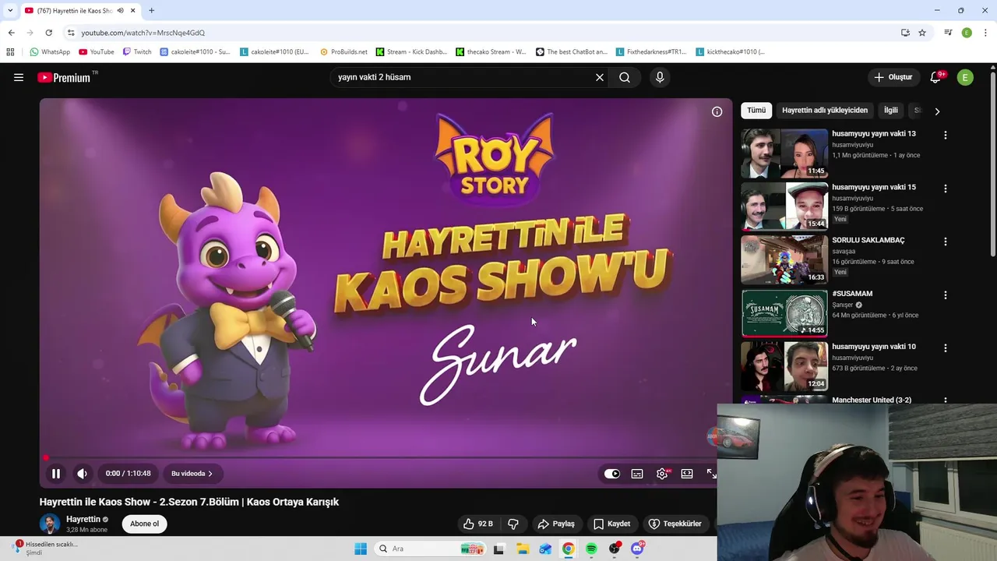Open the Chrome three-dot menu
Image resolution: width=997 pixels, height=561 pixels.
click(x=985, y=33)
